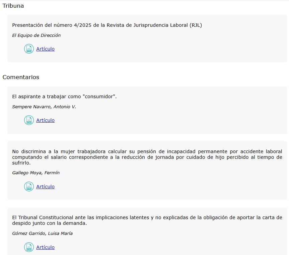Click title starting 'No discrimina a la mujer trabajadora'
Image resolution: width=289 pixels, height=255 pixels.
147,157
